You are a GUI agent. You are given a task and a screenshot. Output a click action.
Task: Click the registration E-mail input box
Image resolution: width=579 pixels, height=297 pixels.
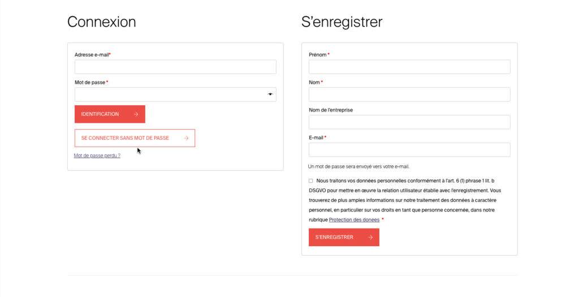click(x=409, y=150)
